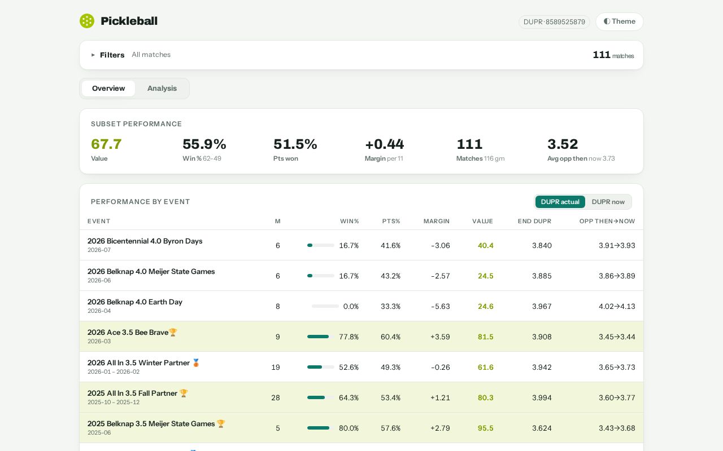723x451 pixels.
Task: Sort by the END DUPR column header
Action: (x=535, y=222)
